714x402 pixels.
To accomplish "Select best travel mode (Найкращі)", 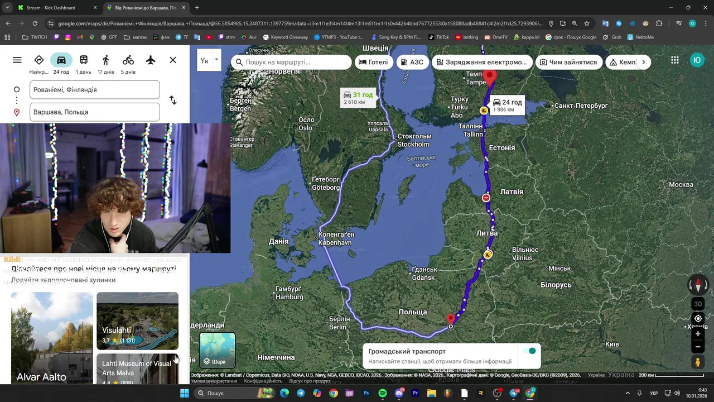I will click(x=39, y=65).
